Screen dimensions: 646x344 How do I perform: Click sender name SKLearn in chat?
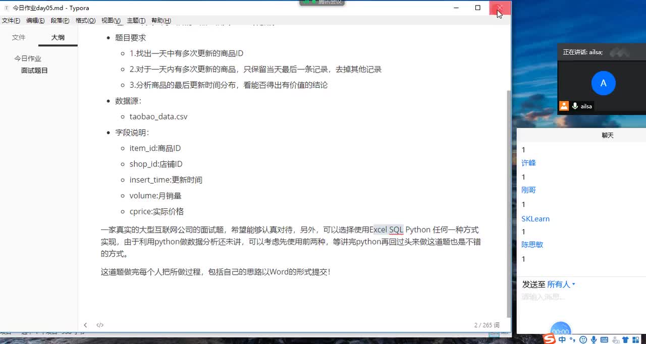[535, 219]
